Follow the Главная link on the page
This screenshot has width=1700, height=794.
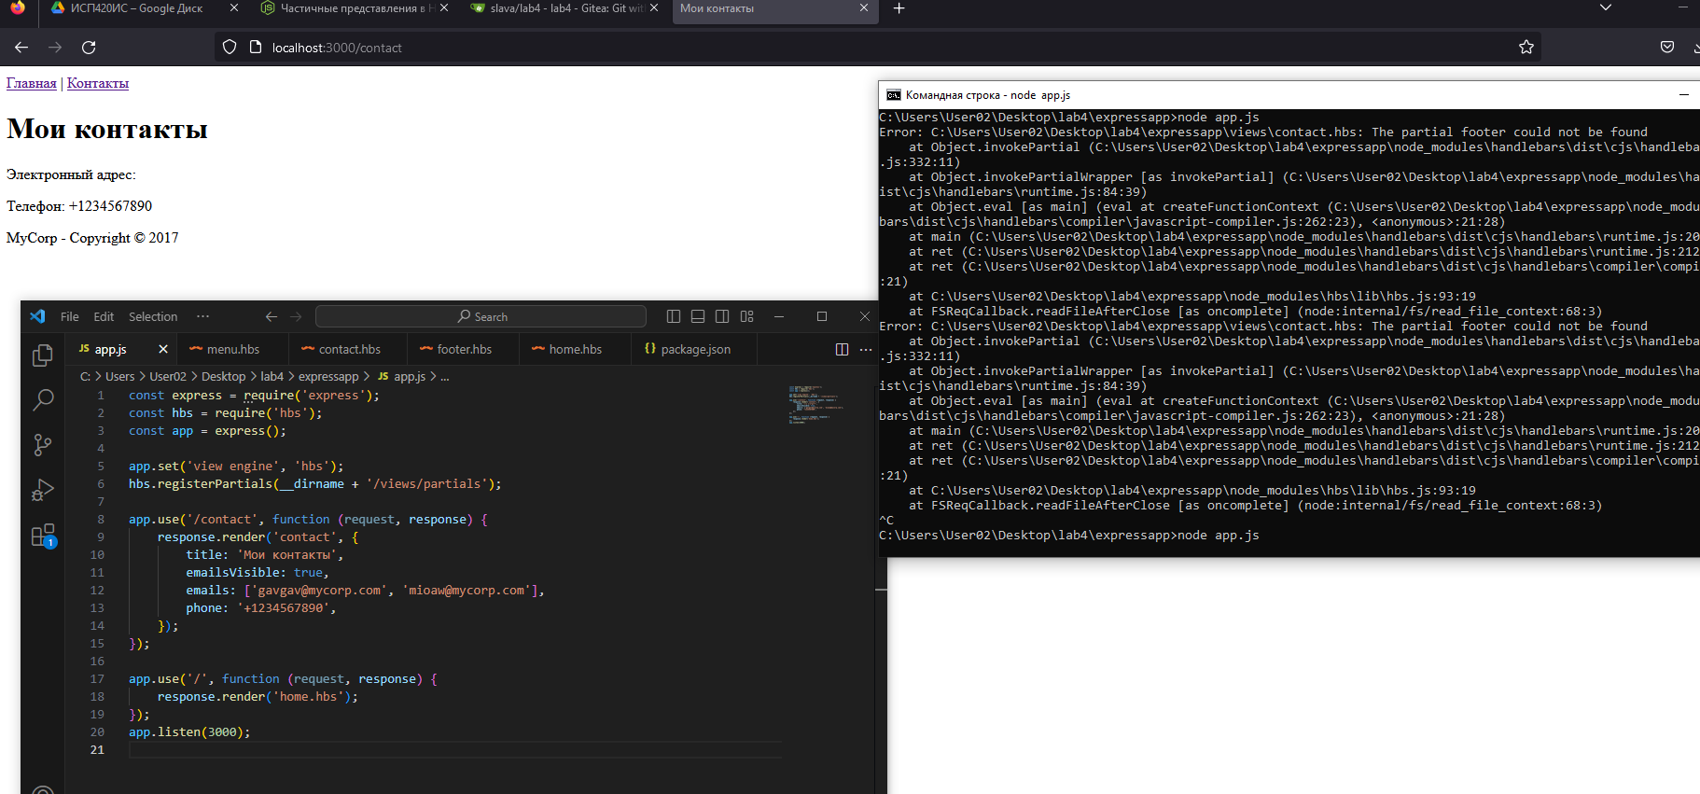click(x=31, y=83)
